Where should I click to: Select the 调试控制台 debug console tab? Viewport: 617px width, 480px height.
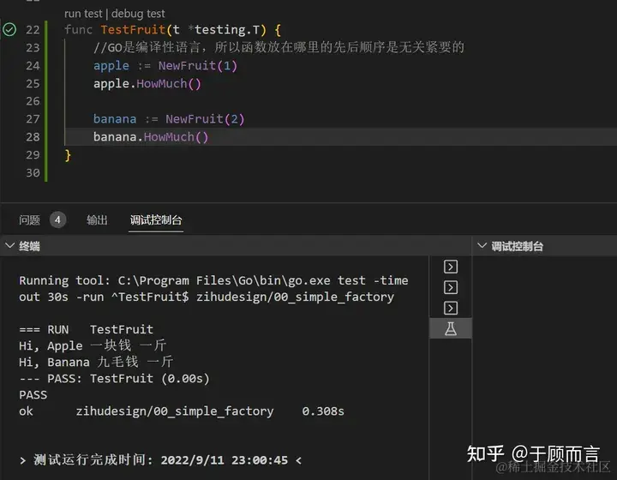click(x=156, y=220)
